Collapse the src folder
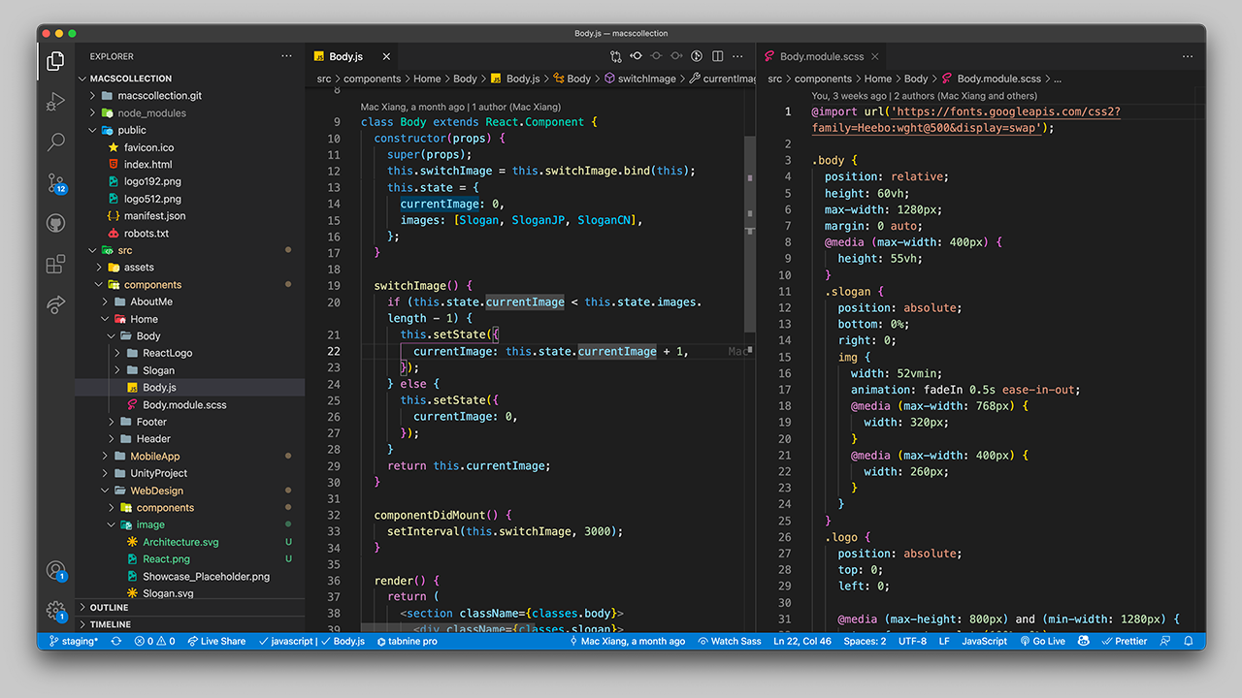Viewport: 1242px width, 698px height. [190, 250]
